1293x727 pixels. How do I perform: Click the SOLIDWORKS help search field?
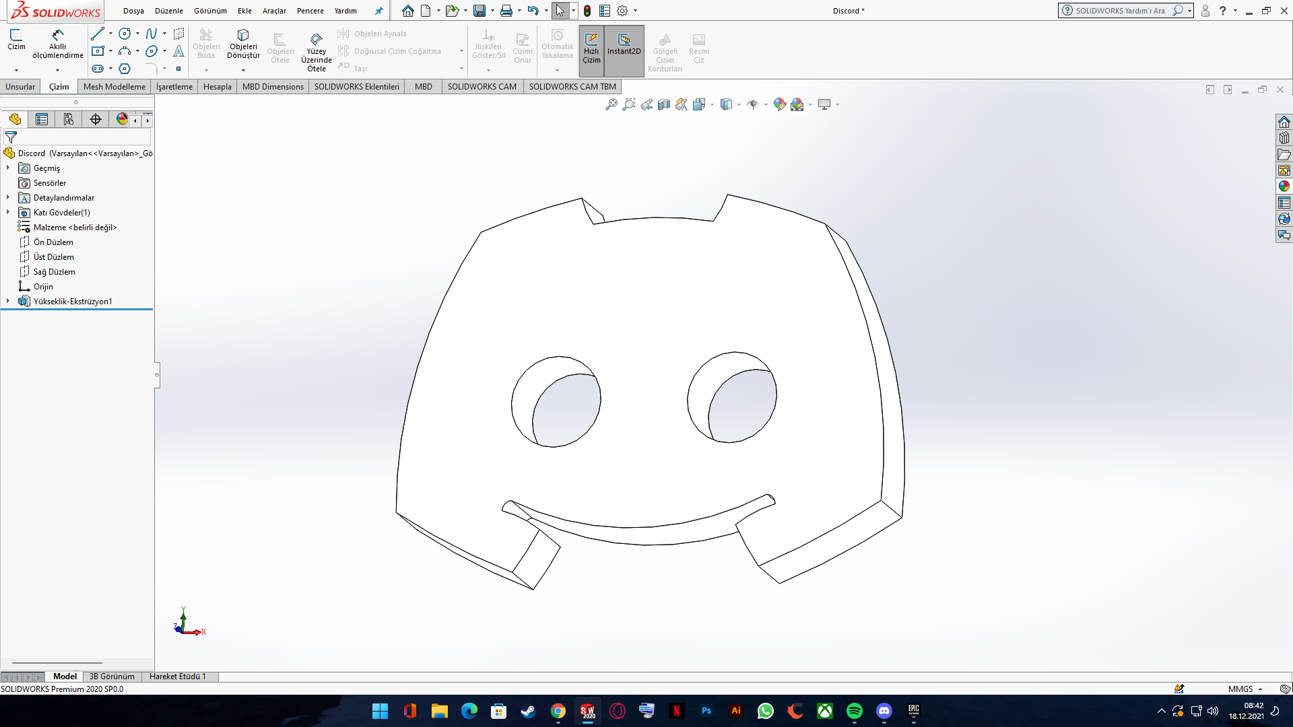click(x=1120, y=11)
